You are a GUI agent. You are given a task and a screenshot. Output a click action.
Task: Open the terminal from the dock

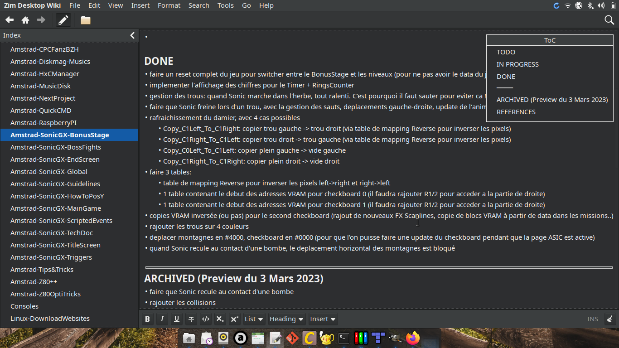(x=344, y=338)
